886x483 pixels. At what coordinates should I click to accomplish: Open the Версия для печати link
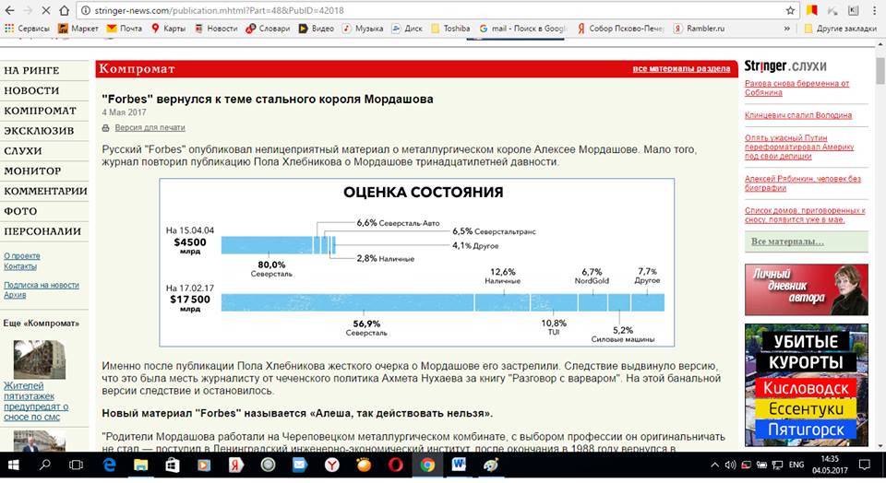point(150,128)
